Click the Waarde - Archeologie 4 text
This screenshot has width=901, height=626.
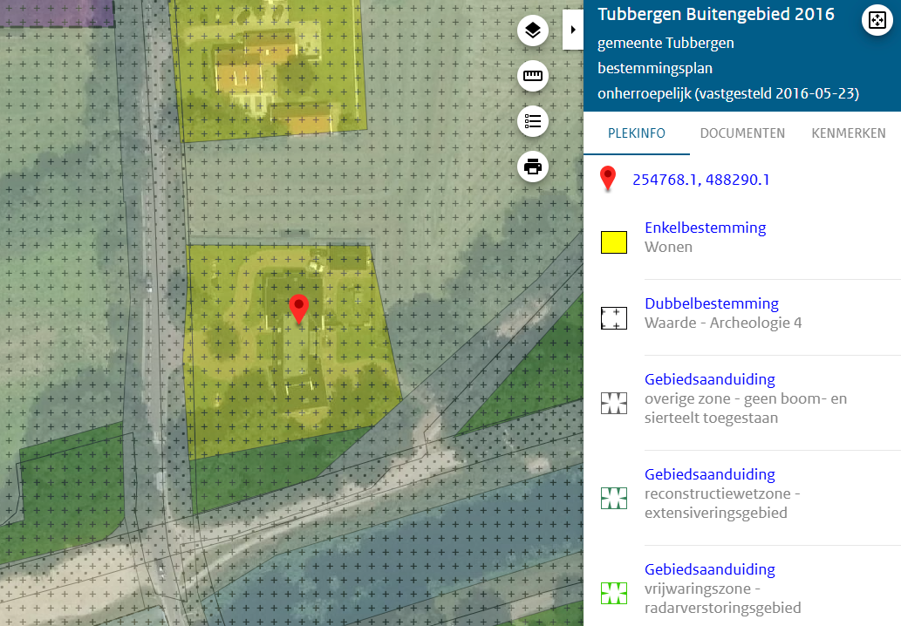[723, 323]
